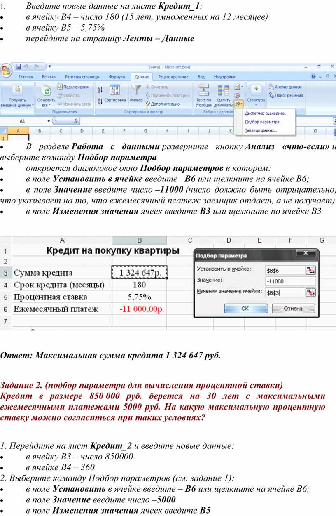This screenshot has height=516, width=336.
Task: Click the Save icon in quick access toolbar
Action: point(19,66)
